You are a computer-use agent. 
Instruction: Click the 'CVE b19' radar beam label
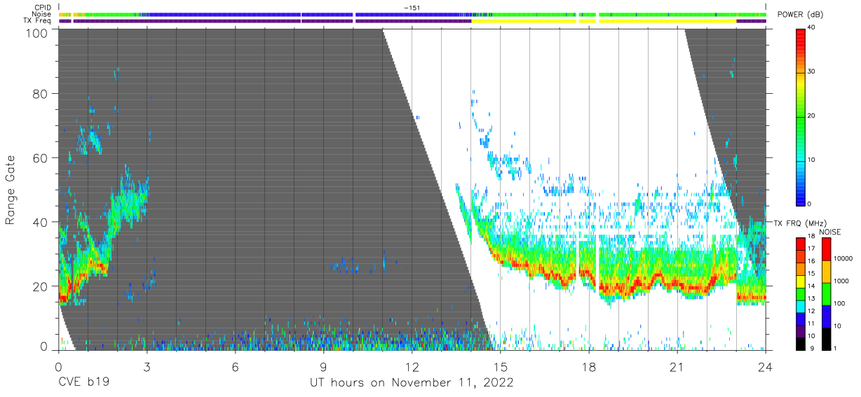[83, 383]
